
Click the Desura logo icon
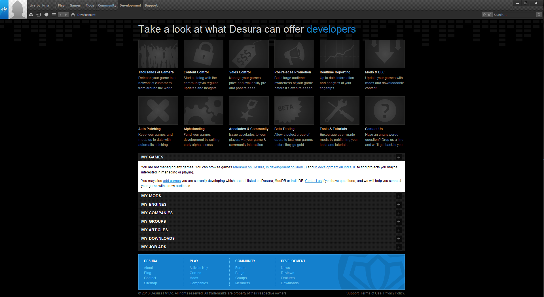click(x=4, y=9)
